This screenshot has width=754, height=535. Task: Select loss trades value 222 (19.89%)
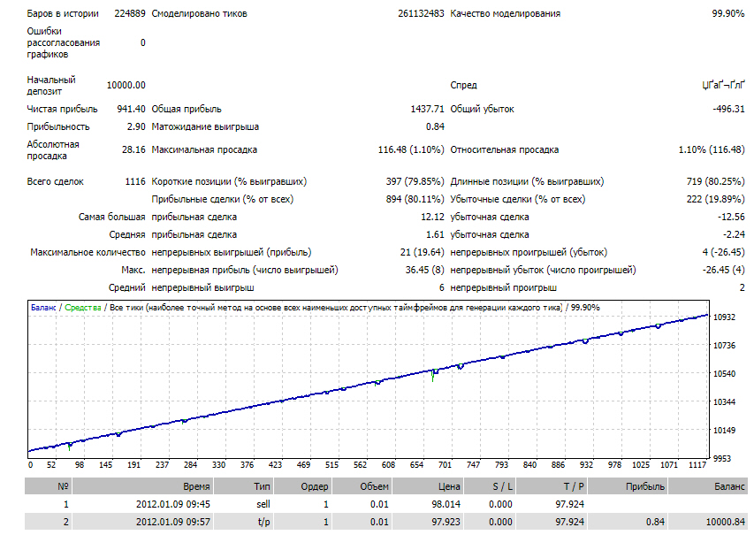click(715, 199)
